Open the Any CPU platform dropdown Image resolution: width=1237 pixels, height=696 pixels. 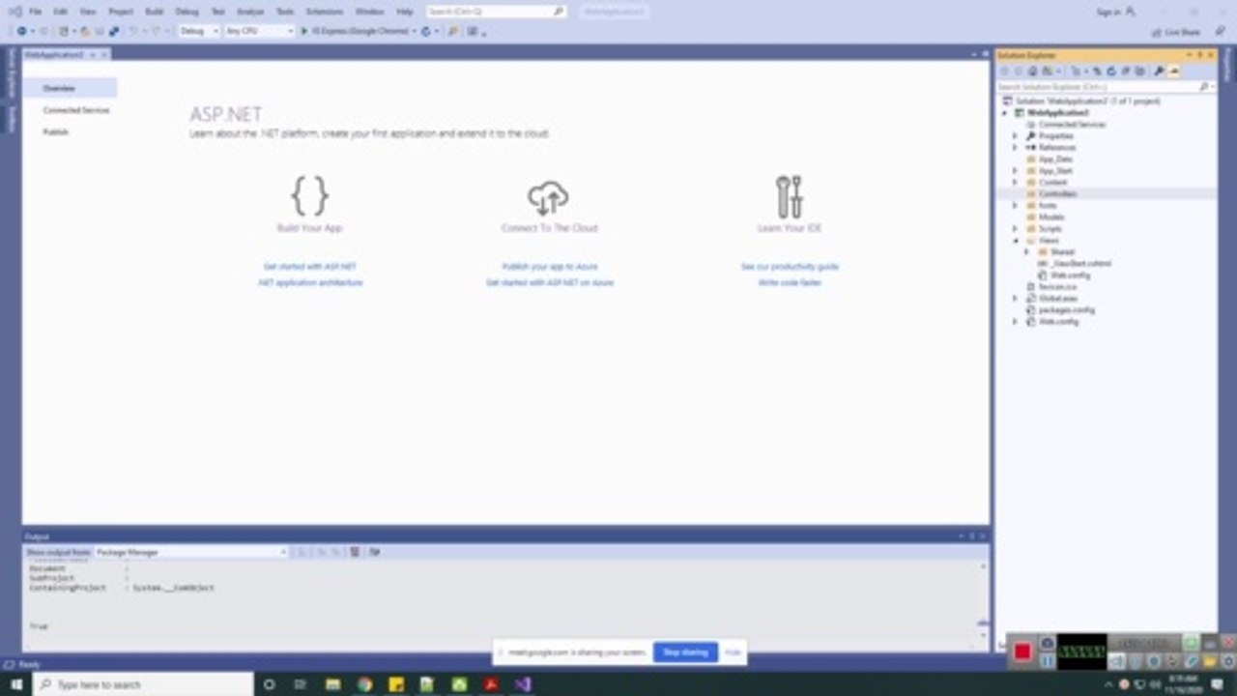pyautogui.click(x=259, y=31)
